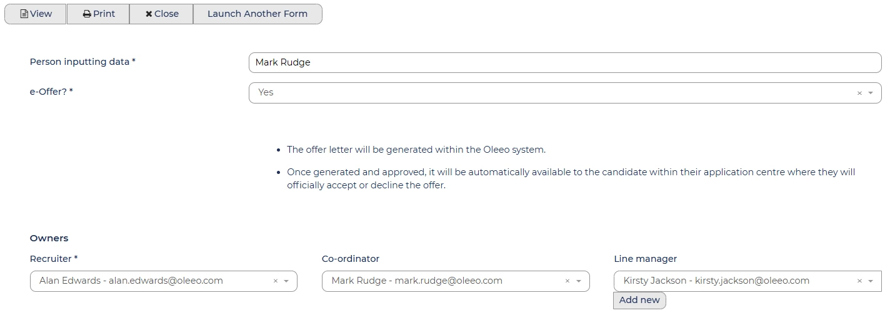Remove Kirsty Jackson from Line manager field
Viewport: 895px width, 323px height.
click(859, 281)
